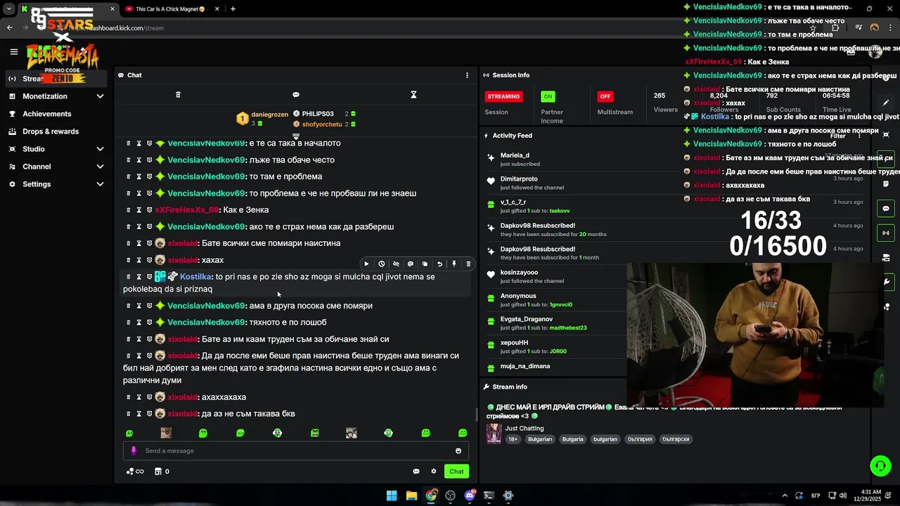Image resolution: width=900 pixels, height=506 pixels.
Task: Click Kostilka username in chat
Action: tap(195, 277)
